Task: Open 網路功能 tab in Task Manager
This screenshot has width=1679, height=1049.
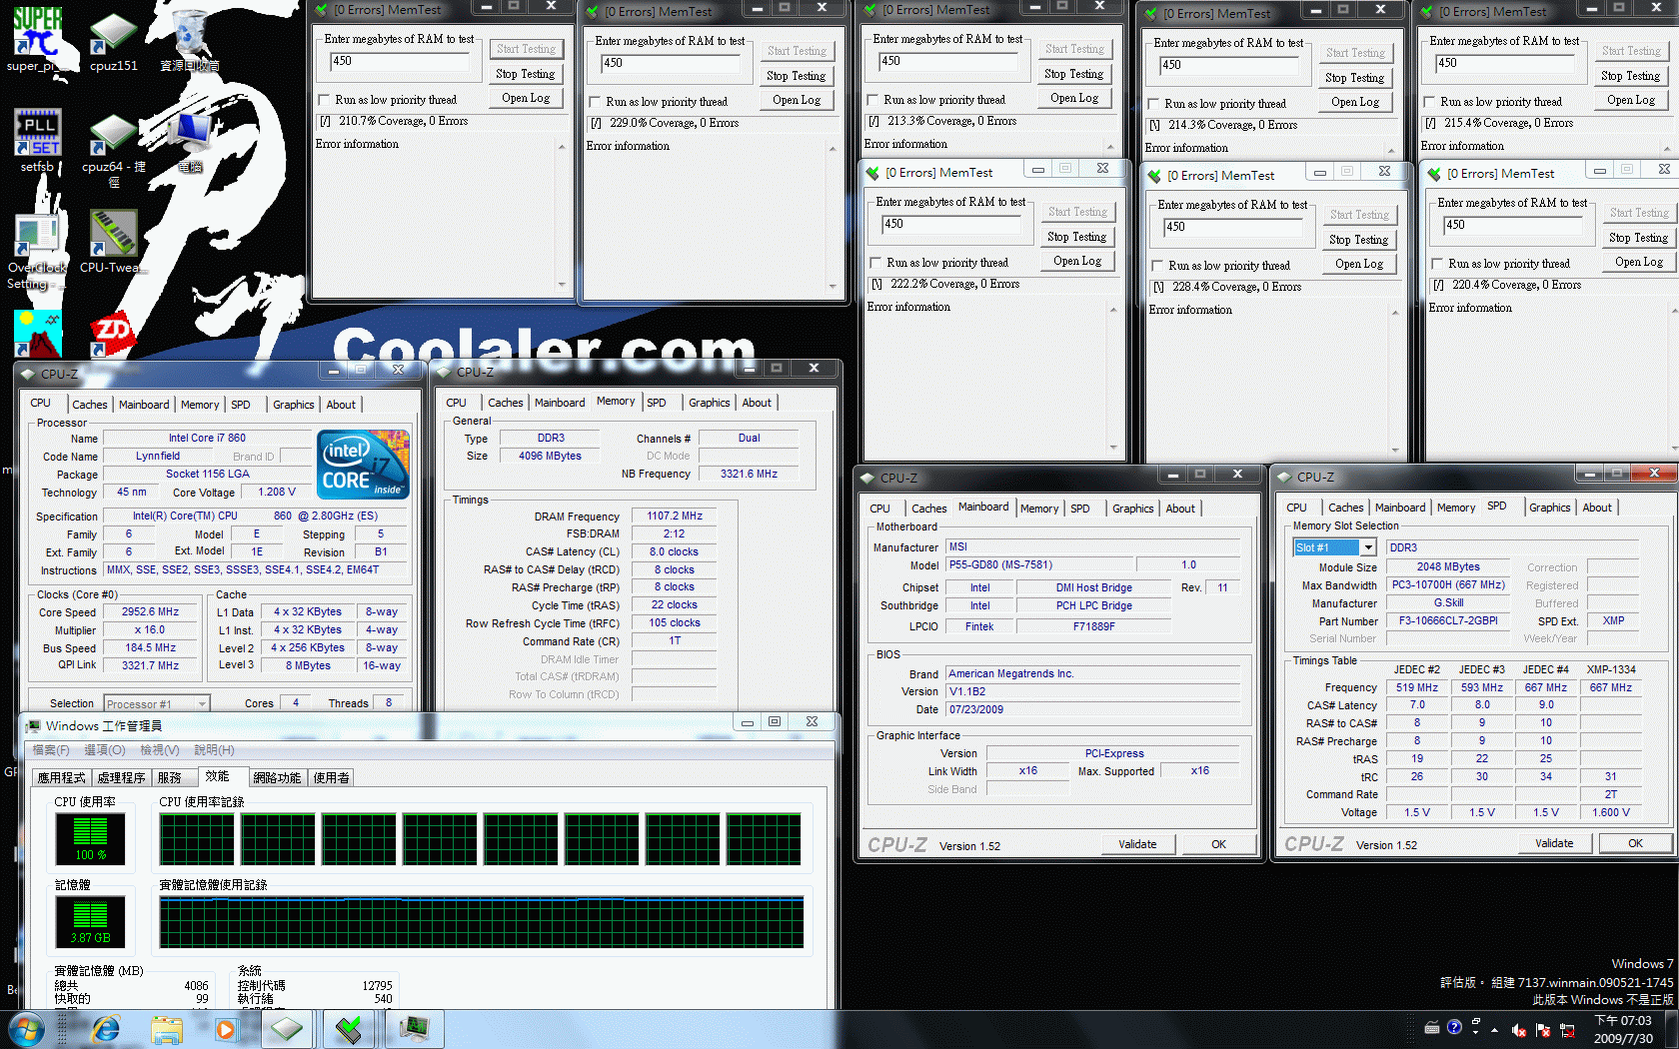Action: (277, 777)
